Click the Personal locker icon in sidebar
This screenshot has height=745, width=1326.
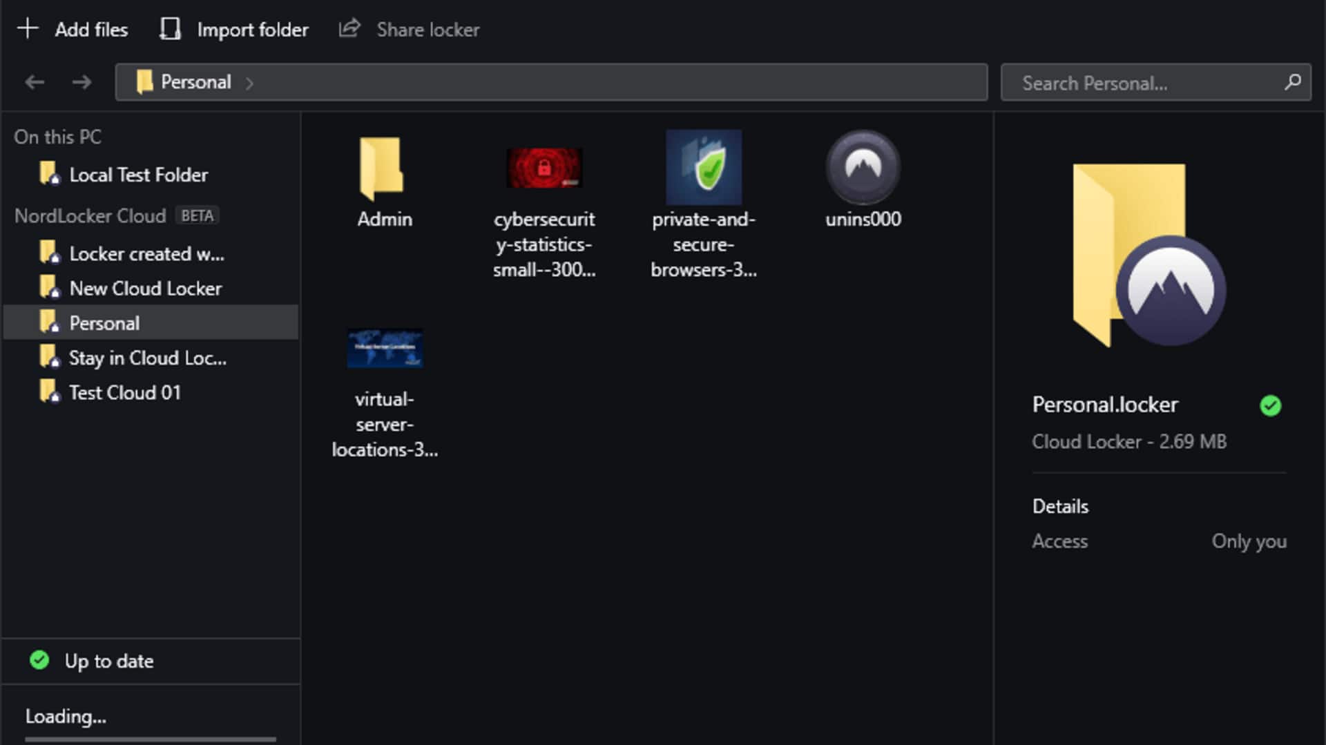point(50,322)
